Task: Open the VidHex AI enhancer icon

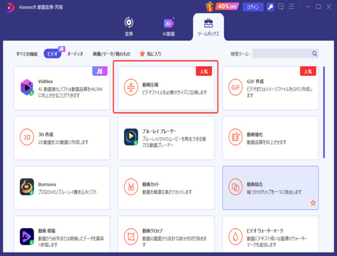Action: pyautogui.click(x=27, y=87)
